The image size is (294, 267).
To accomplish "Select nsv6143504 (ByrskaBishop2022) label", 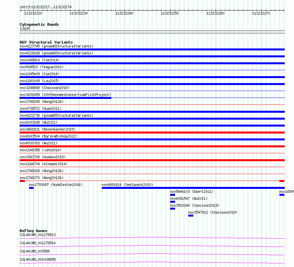I will pyautogui.click(x=49, y=136).
